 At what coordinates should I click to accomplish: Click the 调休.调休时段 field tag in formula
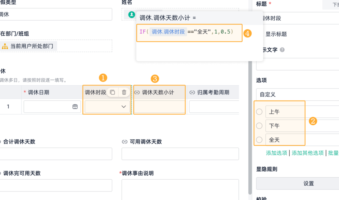click(x=168, y=32)
